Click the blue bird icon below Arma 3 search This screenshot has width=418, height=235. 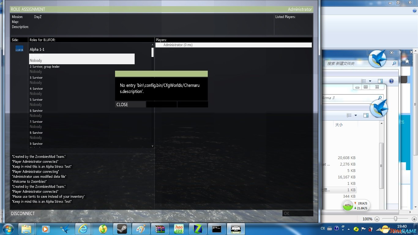coord(379,108)
